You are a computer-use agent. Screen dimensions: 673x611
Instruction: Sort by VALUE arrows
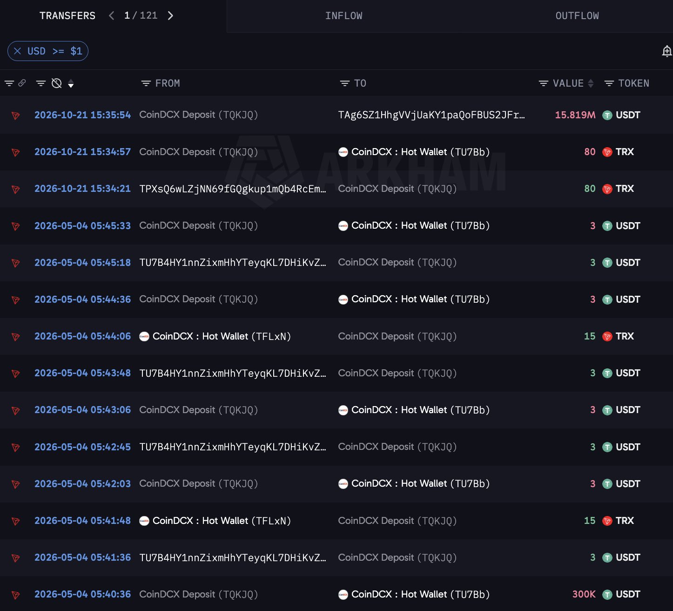coord(591,83)
